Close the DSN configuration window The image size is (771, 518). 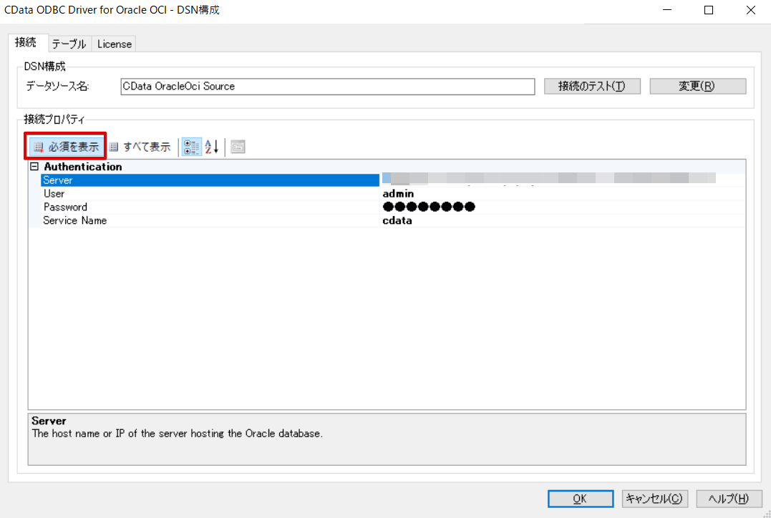[x=751, y=10]
